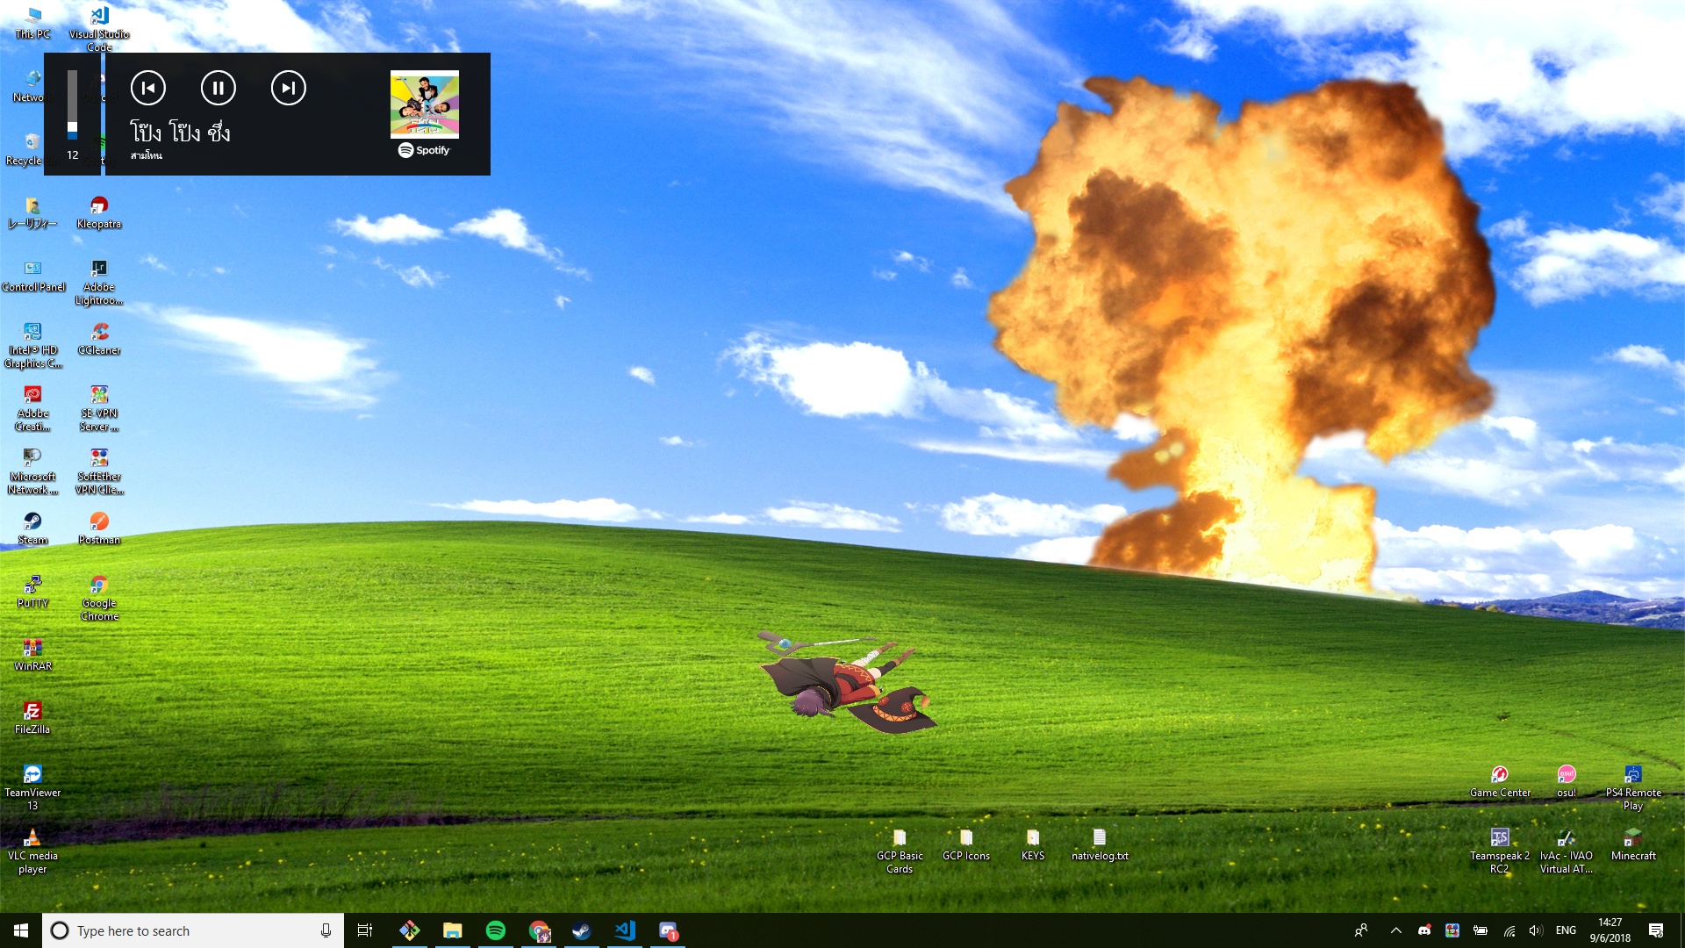1685x948 pixels.
Task: Open Discord with notification badge in taskbar
Action: [668, 930]
